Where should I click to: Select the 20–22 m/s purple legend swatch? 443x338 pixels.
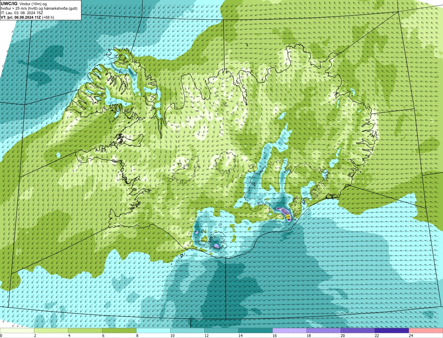[x=358, y=331]
